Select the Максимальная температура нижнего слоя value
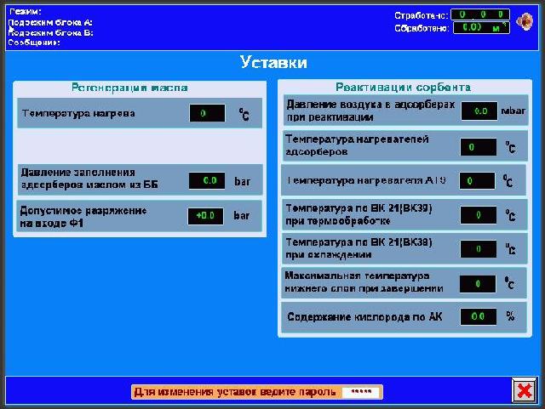Viewport: 545px width, 409px height. [x=477, y=284]
